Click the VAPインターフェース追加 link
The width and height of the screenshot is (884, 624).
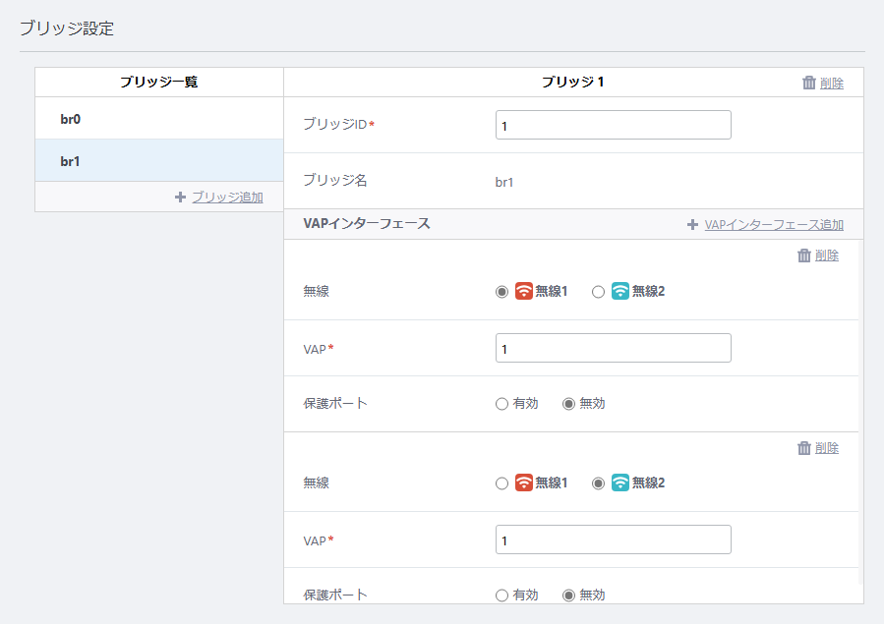coord(774,225)
